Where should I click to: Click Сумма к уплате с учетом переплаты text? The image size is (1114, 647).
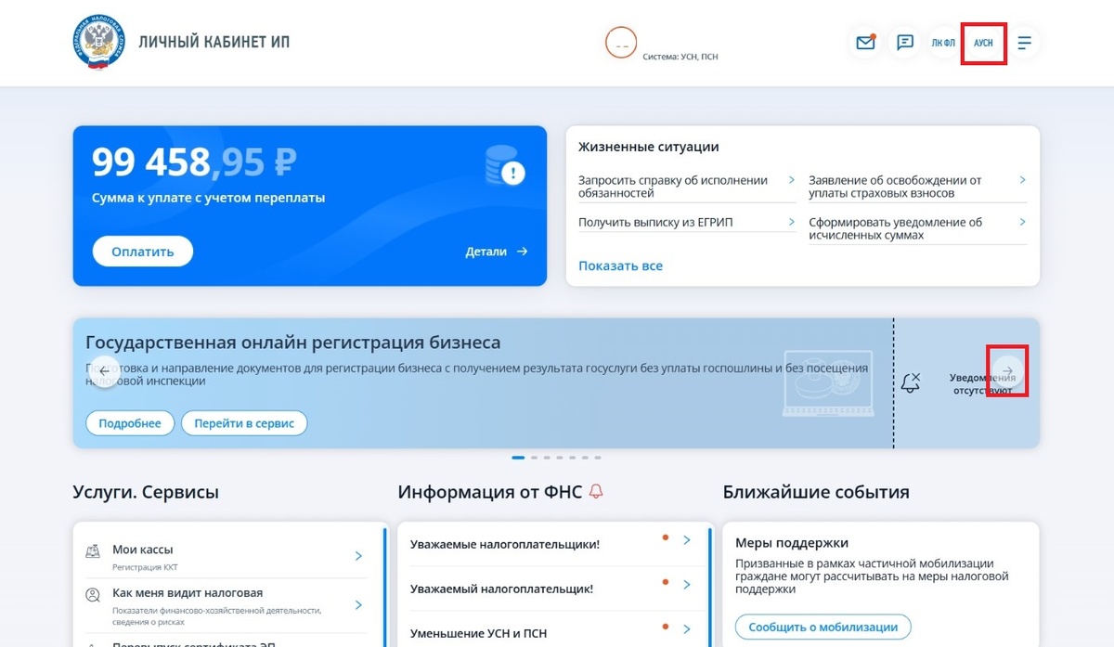pyautogui.click(x=208, y=198)
